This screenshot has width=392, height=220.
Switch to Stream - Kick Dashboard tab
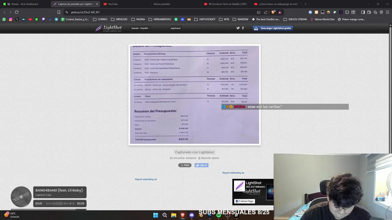point(24,4)
